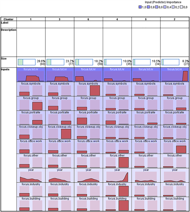Select focus.symbols cell in cluster 5
This screenshot has width=190, height=212.
146,89
